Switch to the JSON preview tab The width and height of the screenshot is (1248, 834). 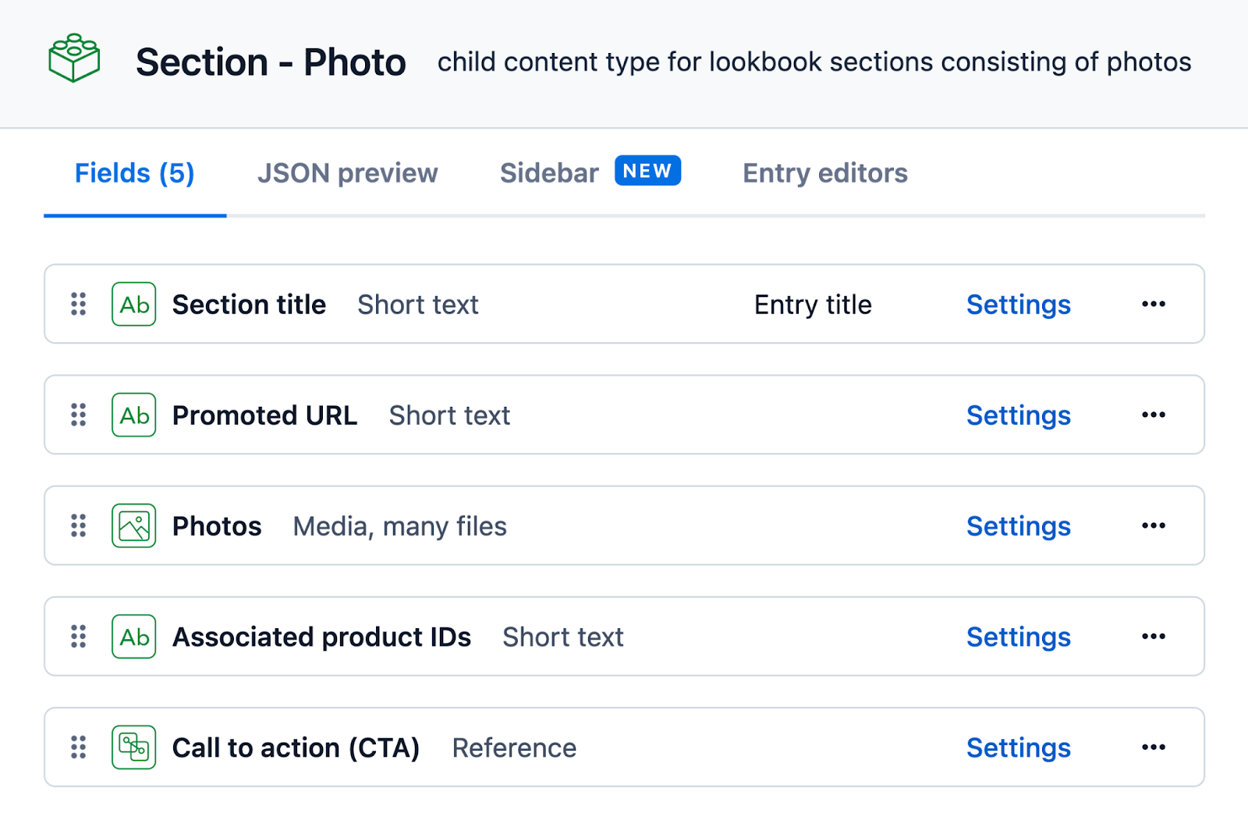(x=347, y=173)
